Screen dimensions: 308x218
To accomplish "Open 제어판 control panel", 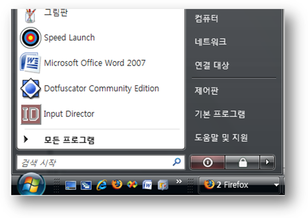I will (x=206, y=91).
